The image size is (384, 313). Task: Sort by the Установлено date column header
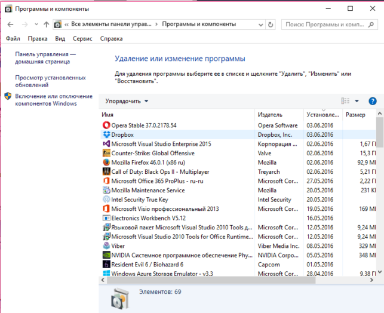(322, 115)
